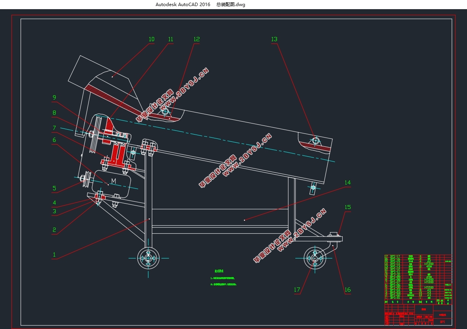
Task: Select the right swivel caster wheel
Action: [314, 258]
